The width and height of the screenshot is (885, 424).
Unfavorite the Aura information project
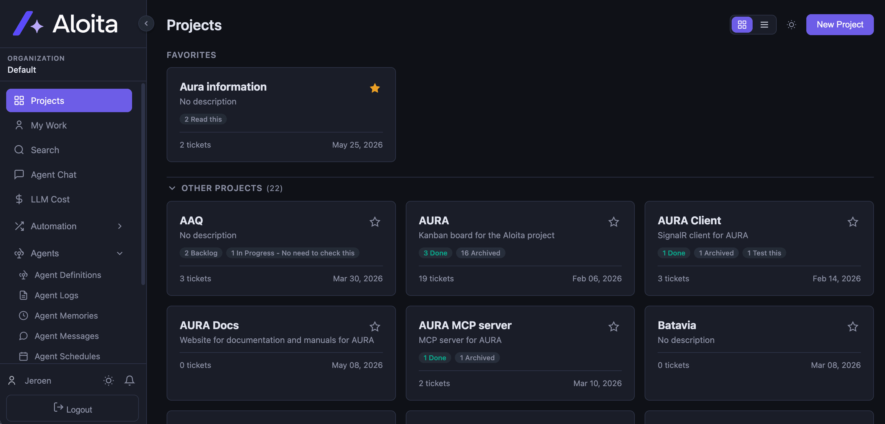(x=375, y=88)
